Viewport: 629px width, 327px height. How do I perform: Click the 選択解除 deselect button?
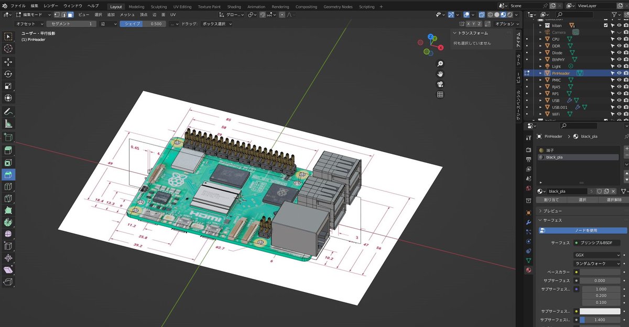[x=614, y=200]
